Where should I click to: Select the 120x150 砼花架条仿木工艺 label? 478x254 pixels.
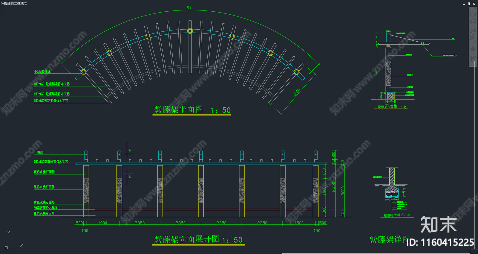pos(52,94)
